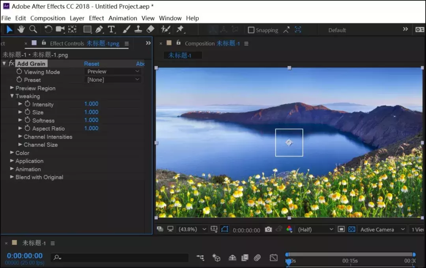This screenshot has height=268, width=426.
Task: Click the Intensity value 1.000
Action: pos(91,104)
